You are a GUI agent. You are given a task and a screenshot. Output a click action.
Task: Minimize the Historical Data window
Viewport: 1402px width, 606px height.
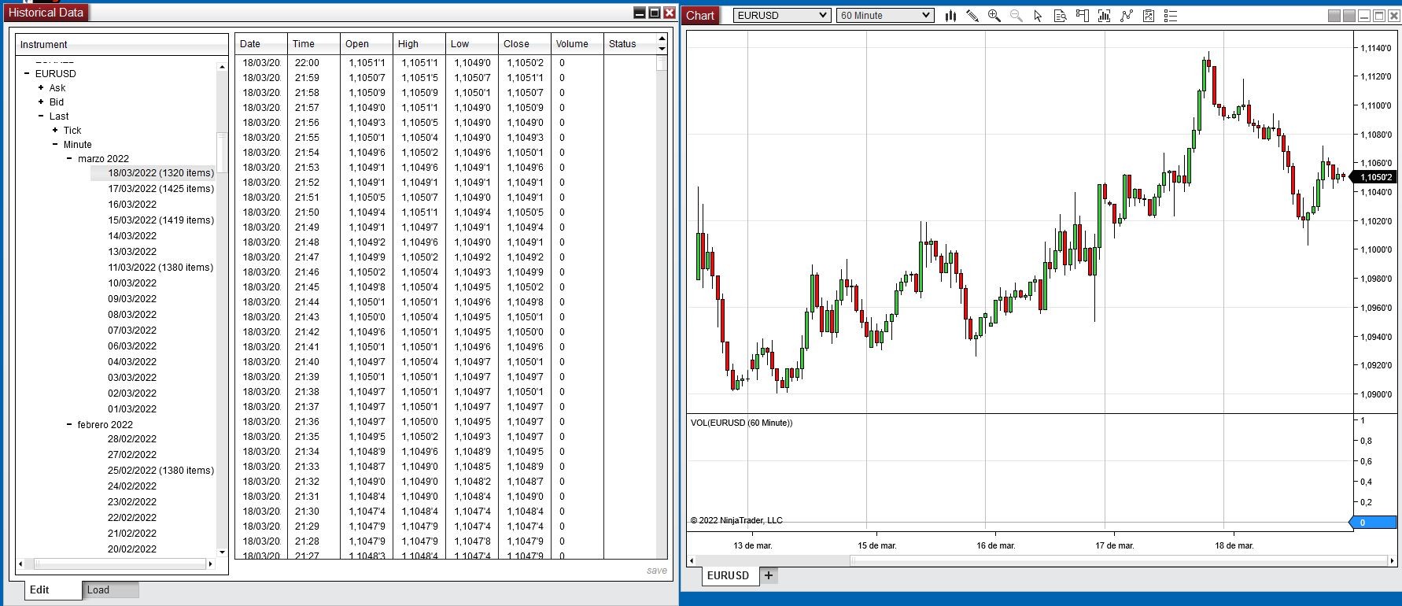[640, 13]
